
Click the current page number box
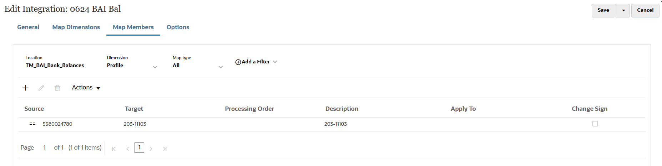click(139, 147)
